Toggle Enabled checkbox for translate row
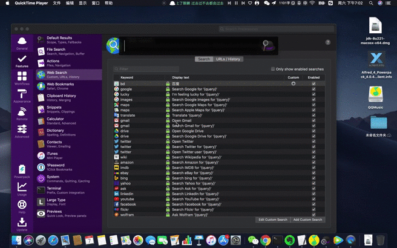The height and width of the screenshot is (248, 397). (313, 115)
